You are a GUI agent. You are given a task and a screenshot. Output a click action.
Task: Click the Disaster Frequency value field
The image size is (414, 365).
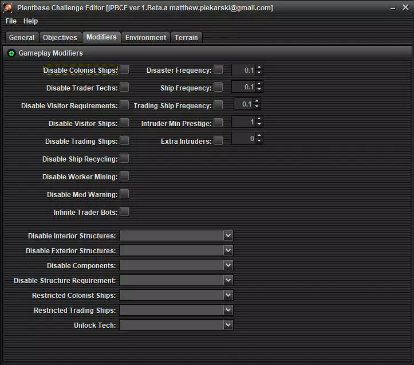[x=244, y=70]
